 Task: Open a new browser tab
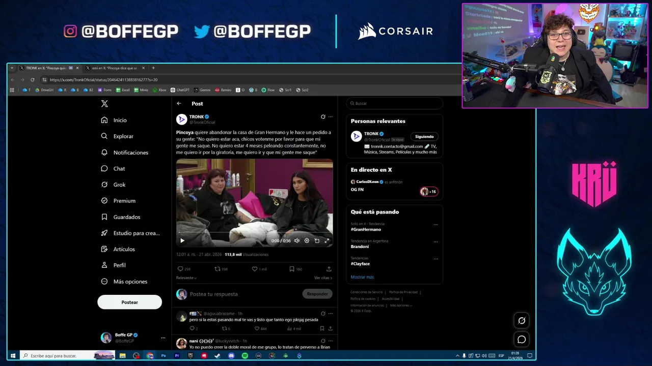[153, 68]
